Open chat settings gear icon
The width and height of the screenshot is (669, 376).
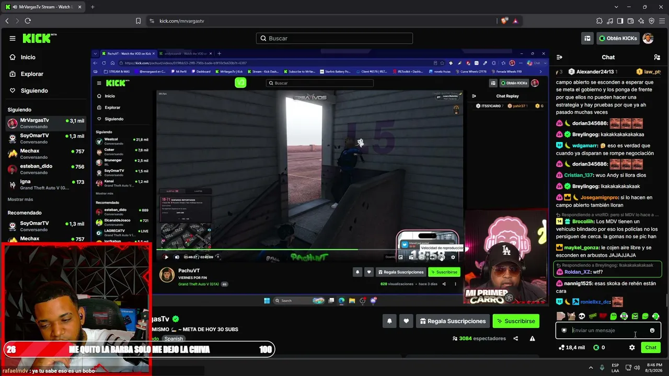[632, 347]
